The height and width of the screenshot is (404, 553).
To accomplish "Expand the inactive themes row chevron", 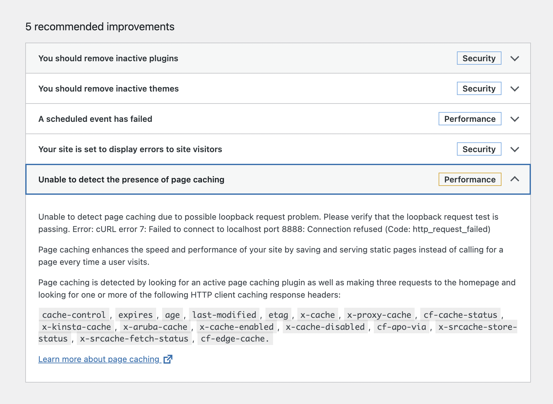I will (x=515, y=89).
